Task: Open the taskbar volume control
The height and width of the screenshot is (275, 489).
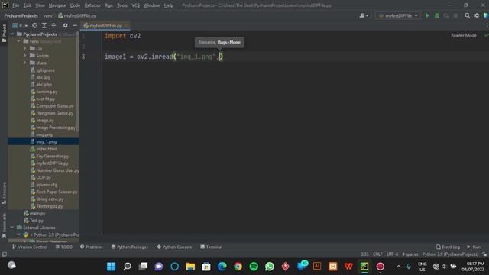Action: click(444, 267)
